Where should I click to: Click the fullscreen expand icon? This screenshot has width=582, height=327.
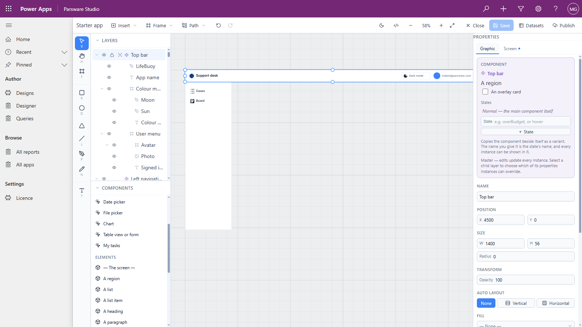coord(452,25)
